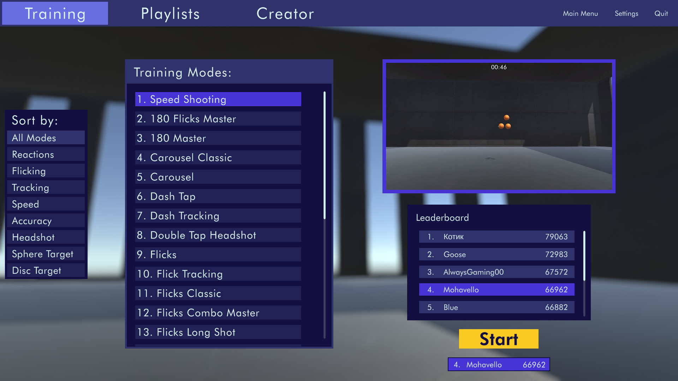Click leaderboard entry for Goose
This screenshot has height=381, width=678.
pyautogui.click(x=496, y=254)
